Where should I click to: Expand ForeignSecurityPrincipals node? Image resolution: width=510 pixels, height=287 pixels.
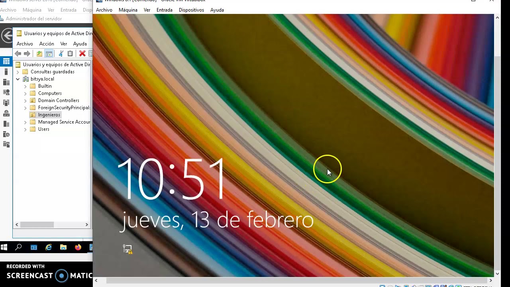25,108
